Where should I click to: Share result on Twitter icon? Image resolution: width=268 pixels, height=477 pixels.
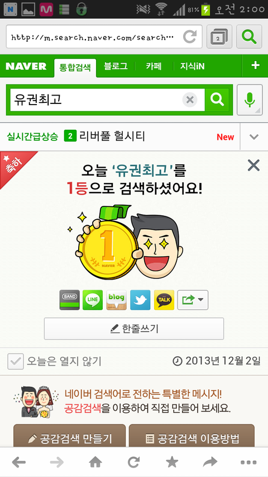coord(140,300)
